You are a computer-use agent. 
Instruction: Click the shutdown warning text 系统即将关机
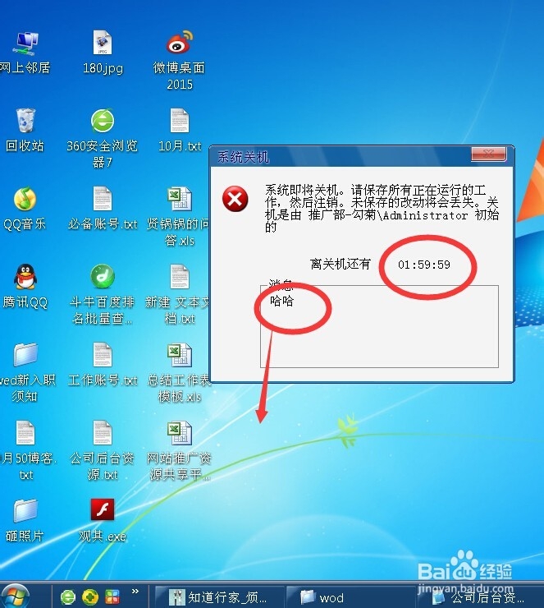[382, 208]
